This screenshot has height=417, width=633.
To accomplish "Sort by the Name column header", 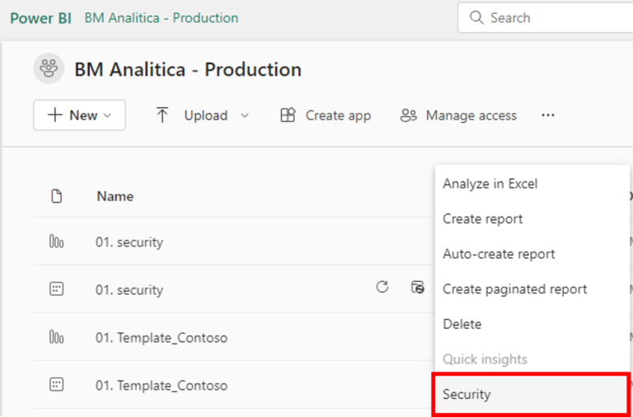I will [x=115, y=197].
